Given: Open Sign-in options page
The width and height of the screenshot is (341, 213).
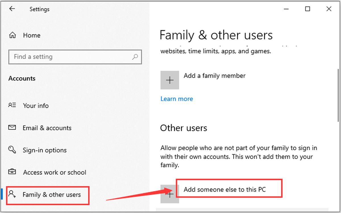Looking at the screenshot, I should click(45, 150).
